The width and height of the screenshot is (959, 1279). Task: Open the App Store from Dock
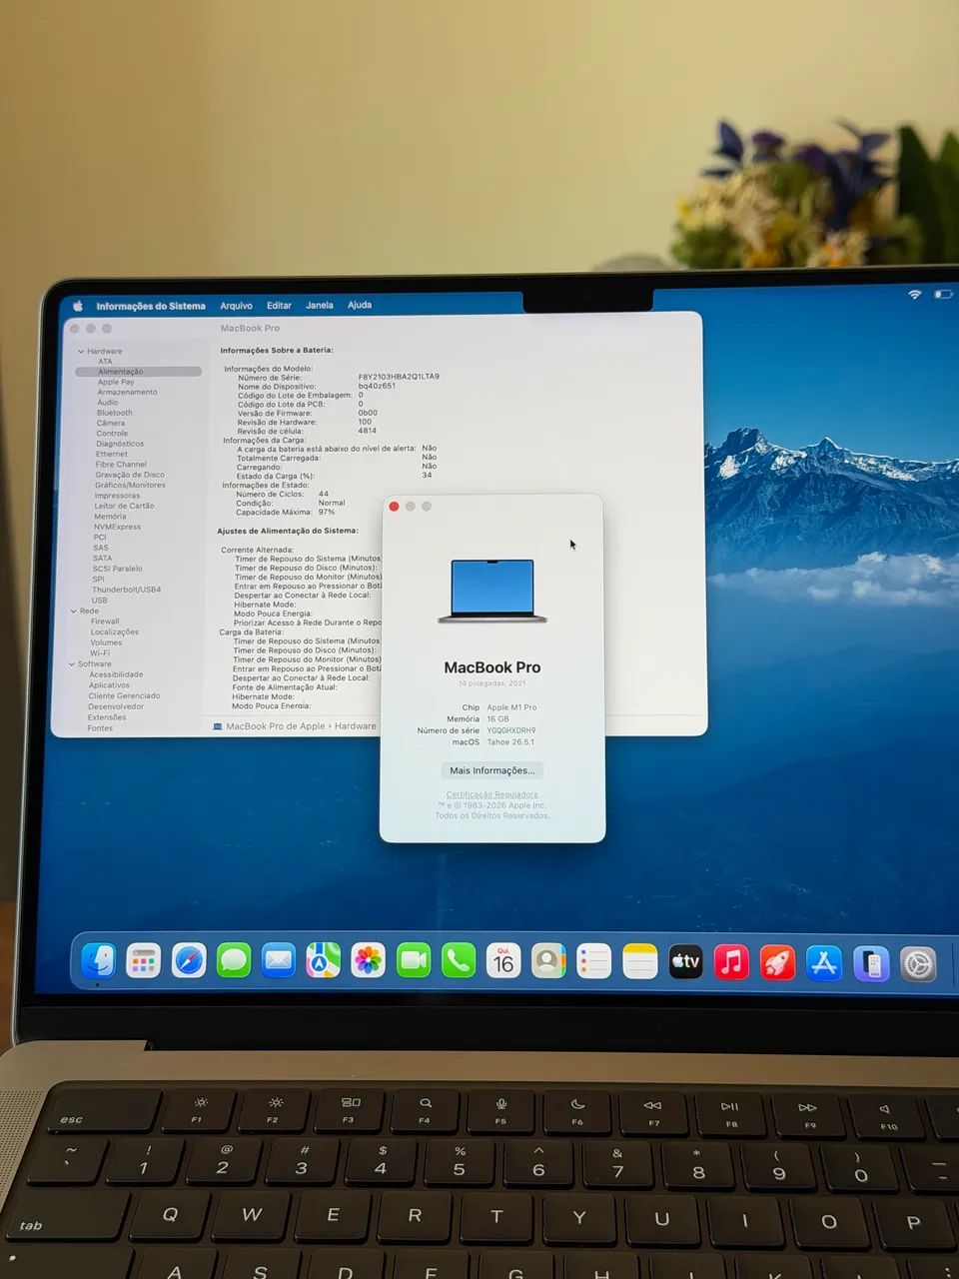[824, 963]
